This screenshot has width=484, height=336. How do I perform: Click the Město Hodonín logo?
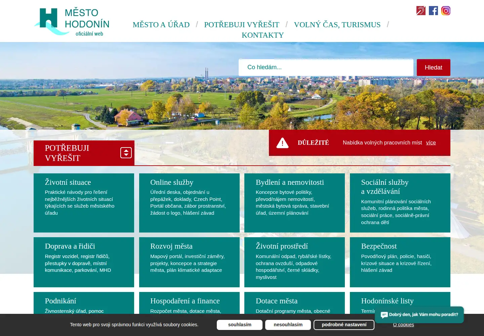[72, 22]
